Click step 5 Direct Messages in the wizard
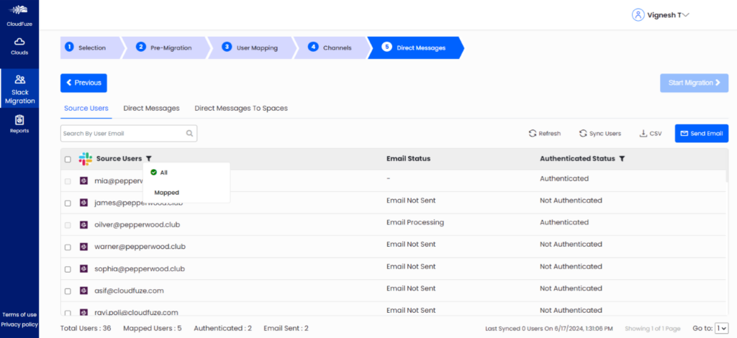 415,47
